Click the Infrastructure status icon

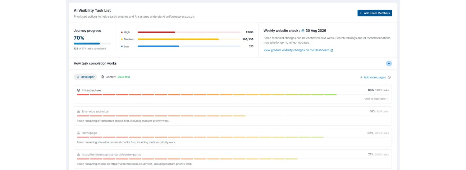[79, 90]
